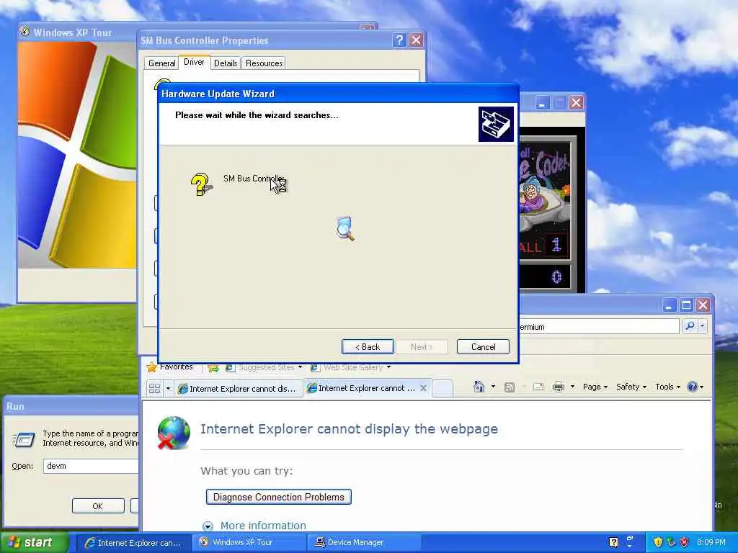Click the Suggested Sites dropdown arrow
The width and height of the screenshot is (738, 553).
pyautogui.click(x=301, y=367)
